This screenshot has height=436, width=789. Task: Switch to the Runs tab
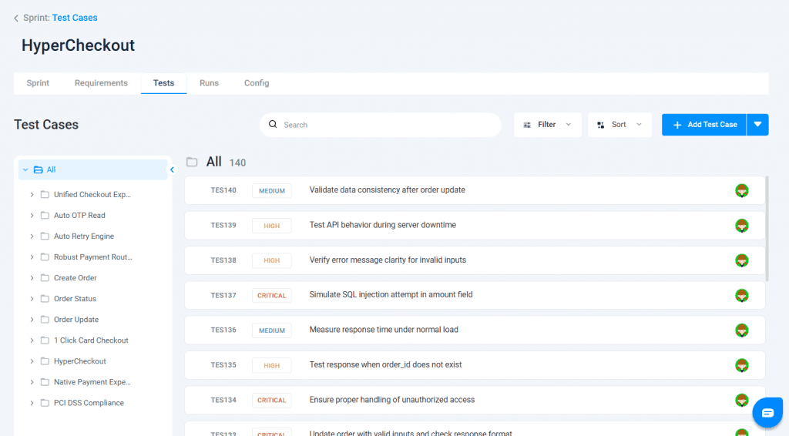pos(209,83)
